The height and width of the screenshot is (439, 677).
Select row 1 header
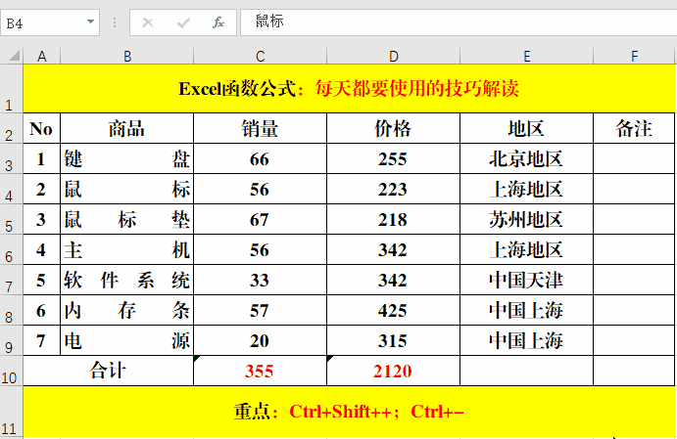(11, 89)
